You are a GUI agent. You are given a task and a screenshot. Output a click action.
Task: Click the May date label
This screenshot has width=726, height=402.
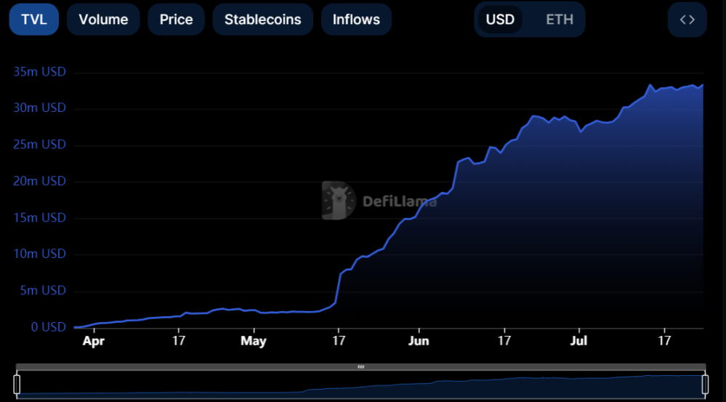click(x=254, y=342)
